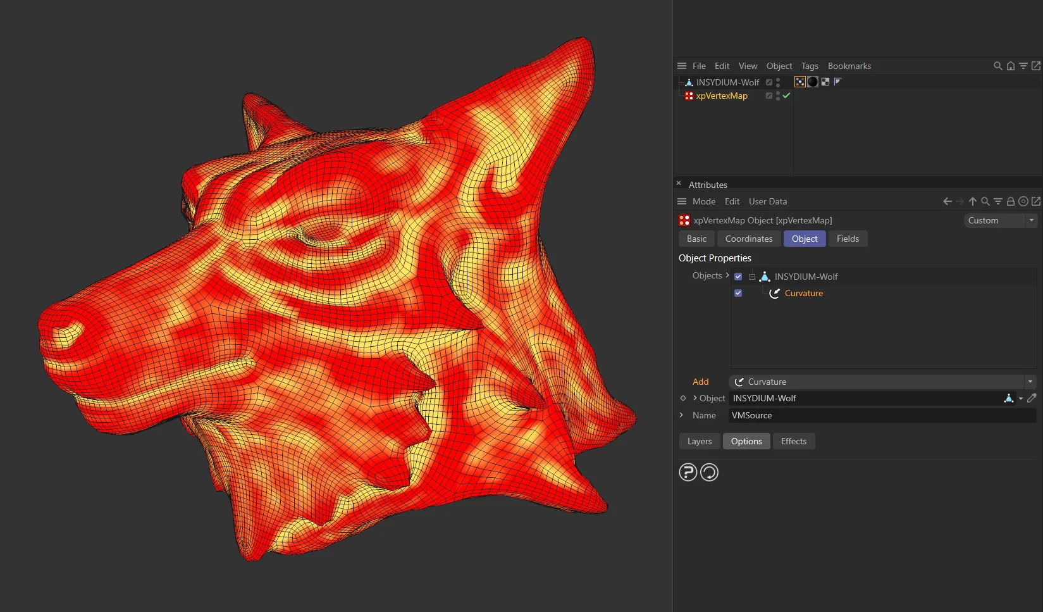Click the back arrow in Attributes toolbar
The height and width of the screenshot is (612, 1043).
point(947,201)
